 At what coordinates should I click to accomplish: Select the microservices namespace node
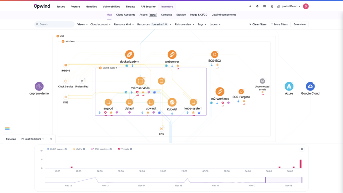click(140, 81)
